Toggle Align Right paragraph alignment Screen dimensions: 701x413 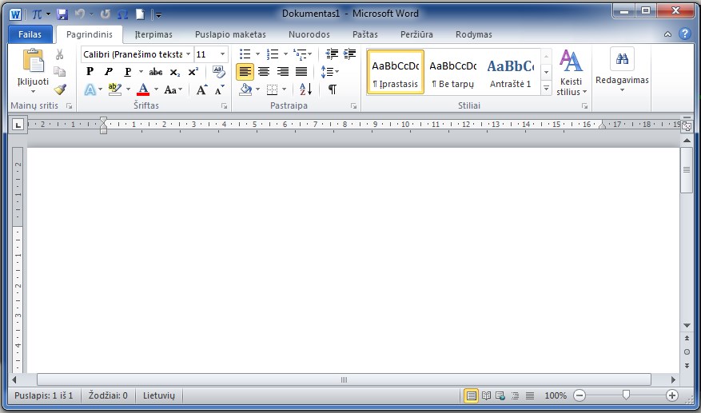[282, 72]
